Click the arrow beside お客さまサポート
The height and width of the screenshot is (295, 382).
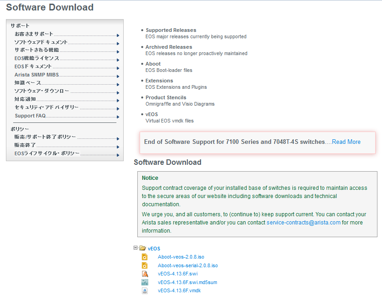[118, 35]
